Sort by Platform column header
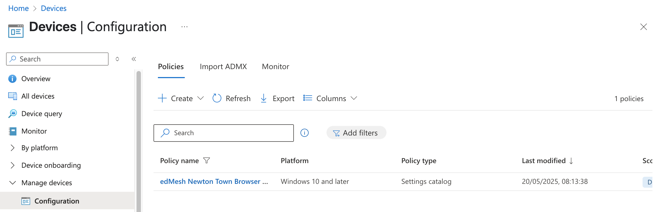 [294, 161]
